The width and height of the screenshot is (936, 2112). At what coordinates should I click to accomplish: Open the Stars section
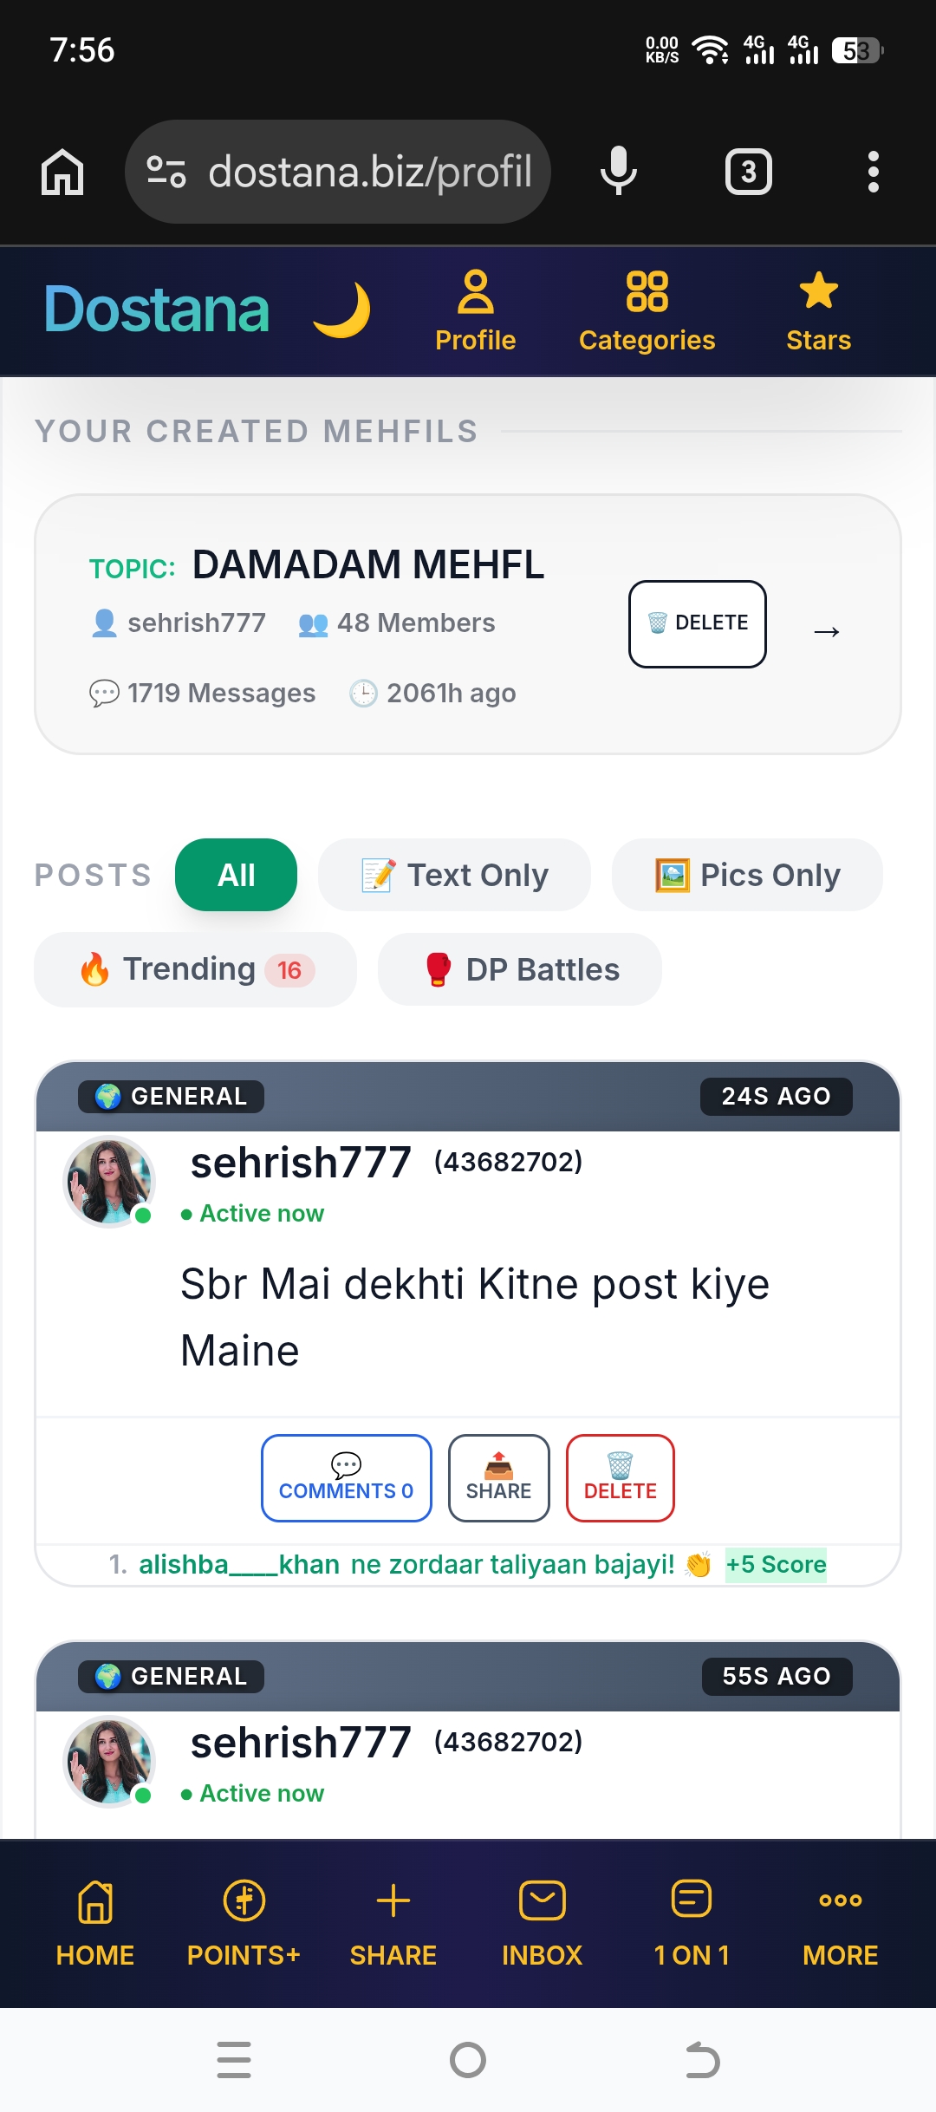[818, 312]
